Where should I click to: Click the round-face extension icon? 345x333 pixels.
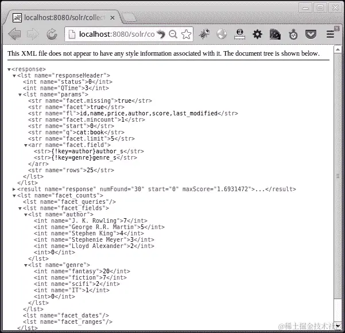coord(293,34)
